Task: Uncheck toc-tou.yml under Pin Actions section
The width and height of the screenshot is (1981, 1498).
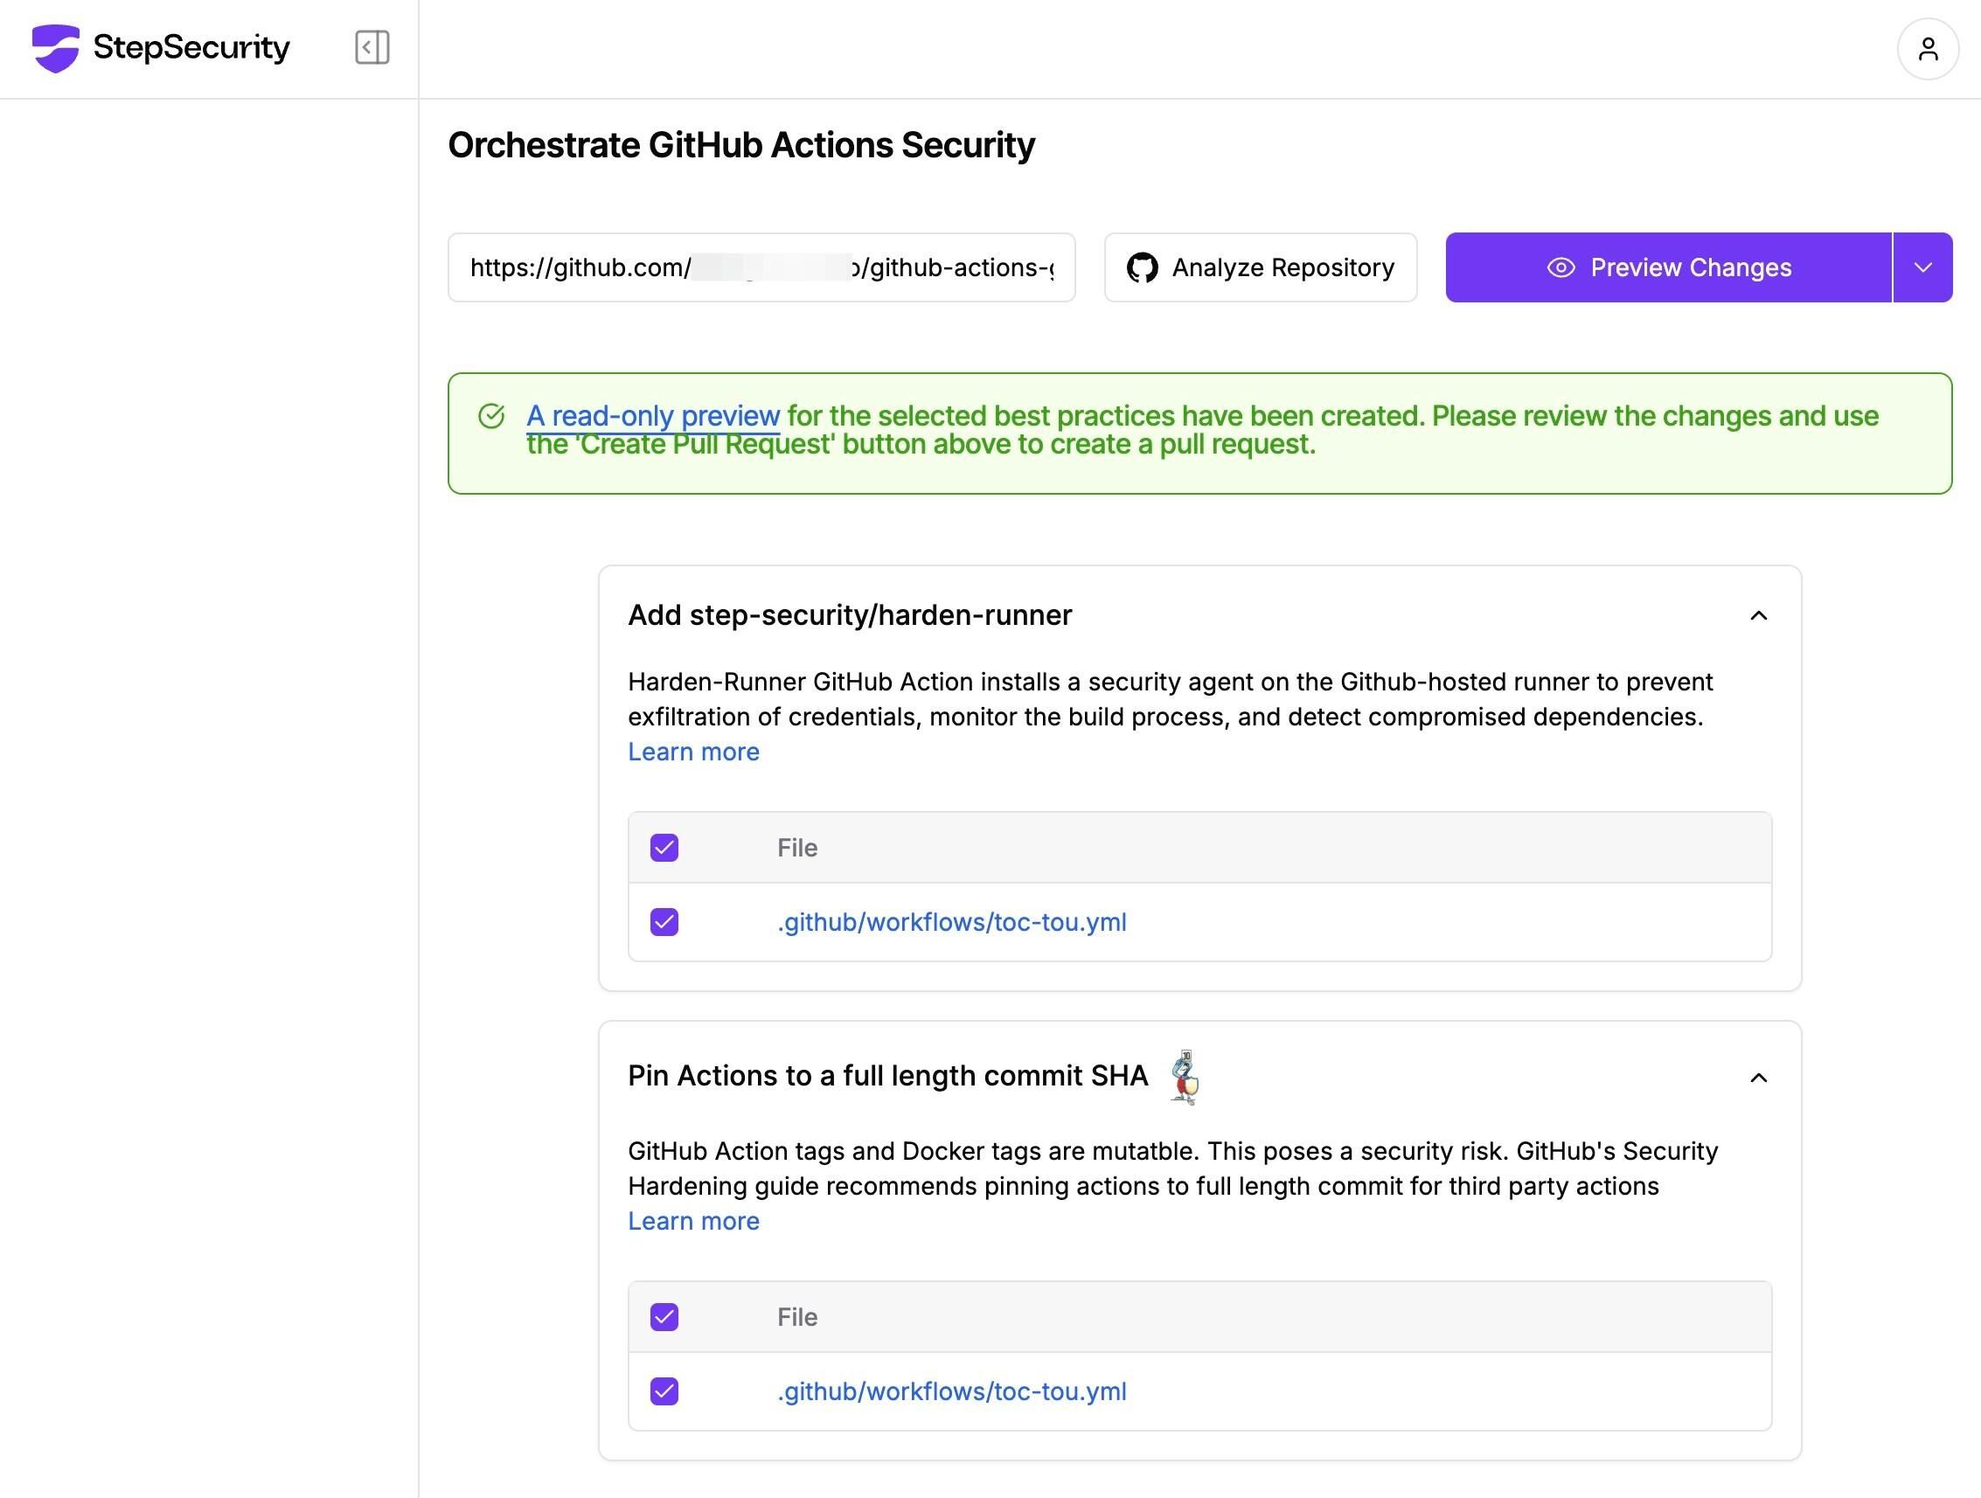Action: [664, 1391]
